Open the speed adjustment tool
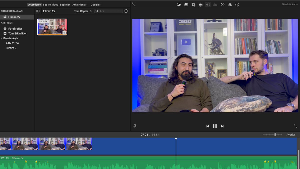This screenshot has width=300, height=169. [x=223, y=5]
